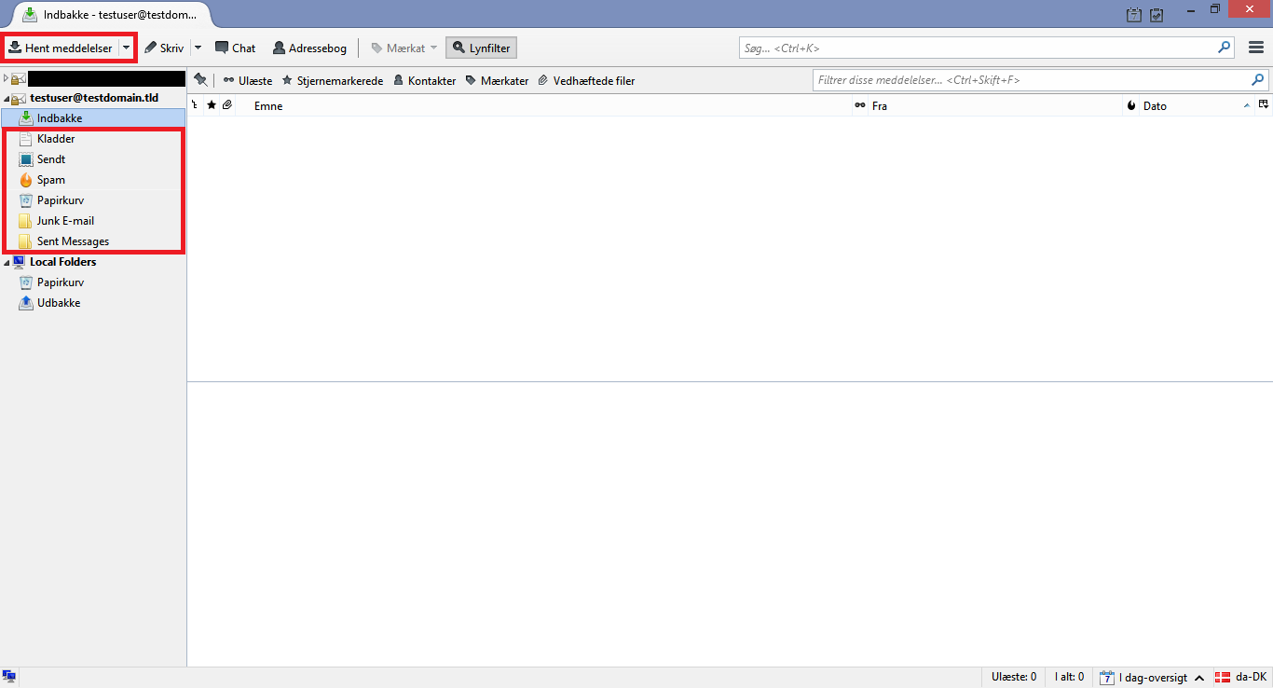Image resolution: width=1273 pixels, height=688 pixels.
Task: Click the I dag-oversigt calendar icon
Action: 1107,677
